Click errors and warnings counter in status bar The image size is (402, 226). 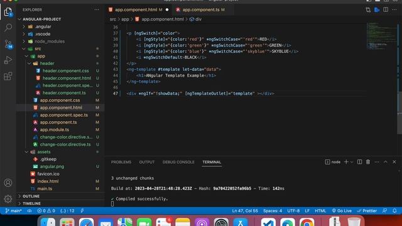46,211
